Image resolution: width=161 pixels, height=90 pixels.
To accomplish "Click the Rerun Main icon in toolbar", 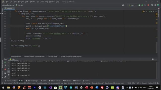I will click(x=139, y=5).
